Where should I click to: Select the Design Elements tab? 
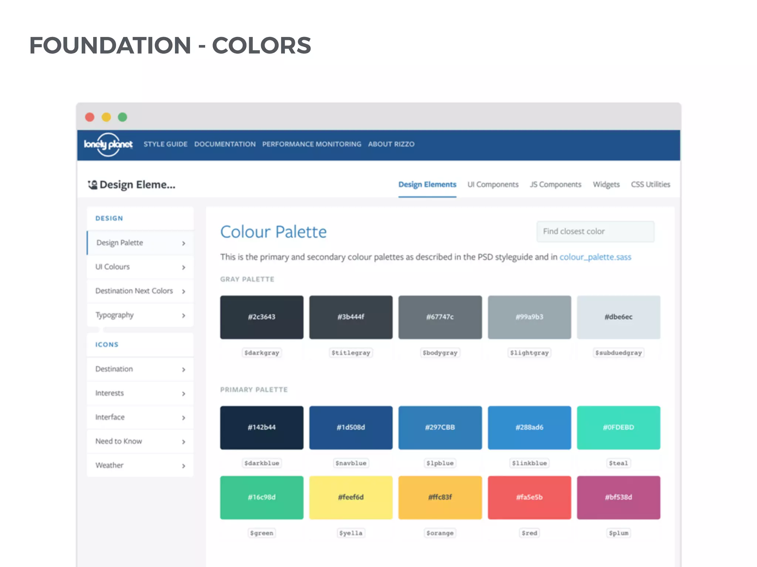[x=427, y=184]
